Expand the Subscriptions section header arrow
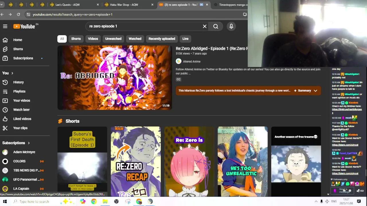This screenshot has width=367, height=206. coord(29,143)
